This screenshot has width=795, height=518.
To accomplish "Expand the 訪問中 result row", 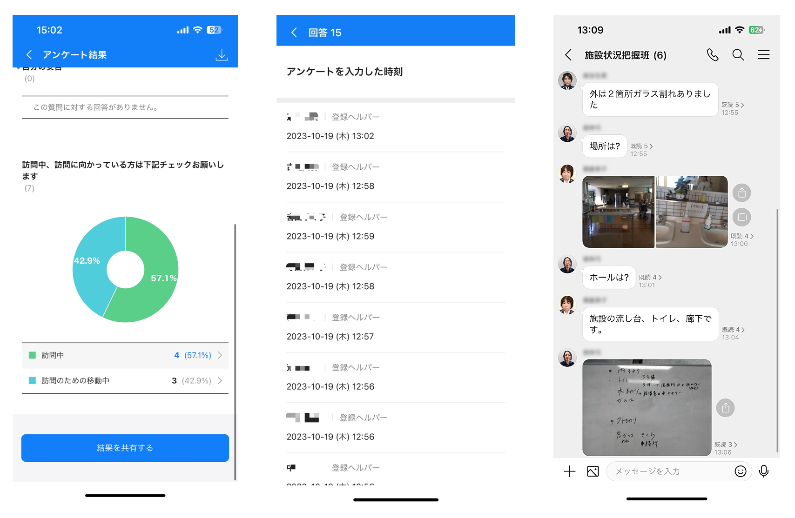I will click(x=125, y=355).
